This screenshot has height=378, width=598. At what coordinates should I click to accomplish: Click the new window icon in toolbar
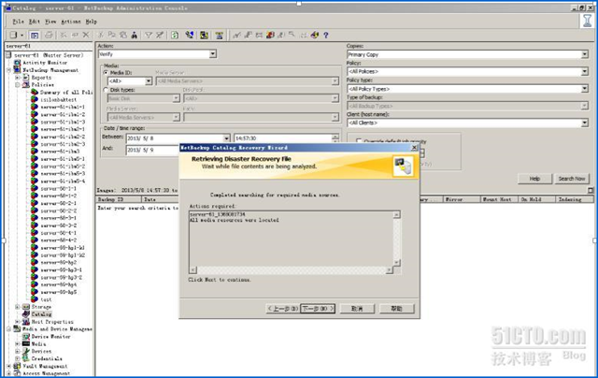13,36
